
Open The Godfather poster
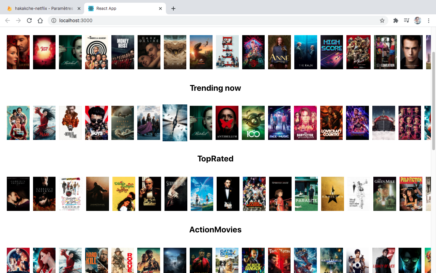coord(150,194)
